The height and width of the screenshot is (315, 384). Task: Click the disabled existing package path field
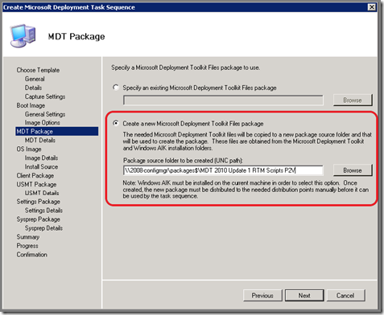tap(223, 100)
